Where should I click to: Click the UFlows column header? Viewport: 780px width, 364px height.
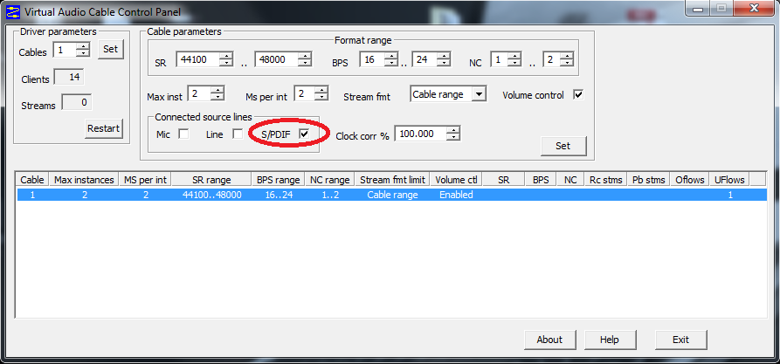pyautogui.click(x=729, y=180)
